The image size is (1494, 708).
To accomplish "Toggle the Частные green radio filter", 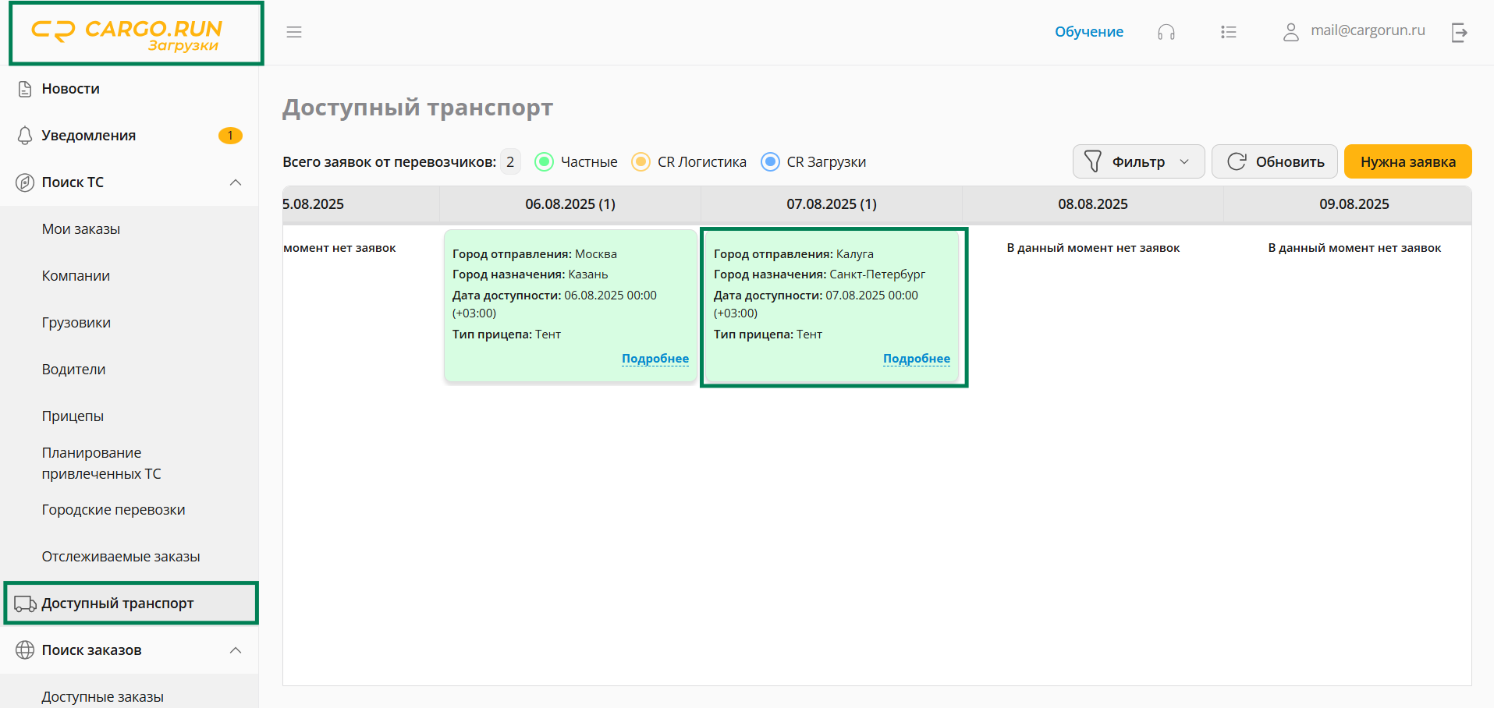I will [544, 161].
